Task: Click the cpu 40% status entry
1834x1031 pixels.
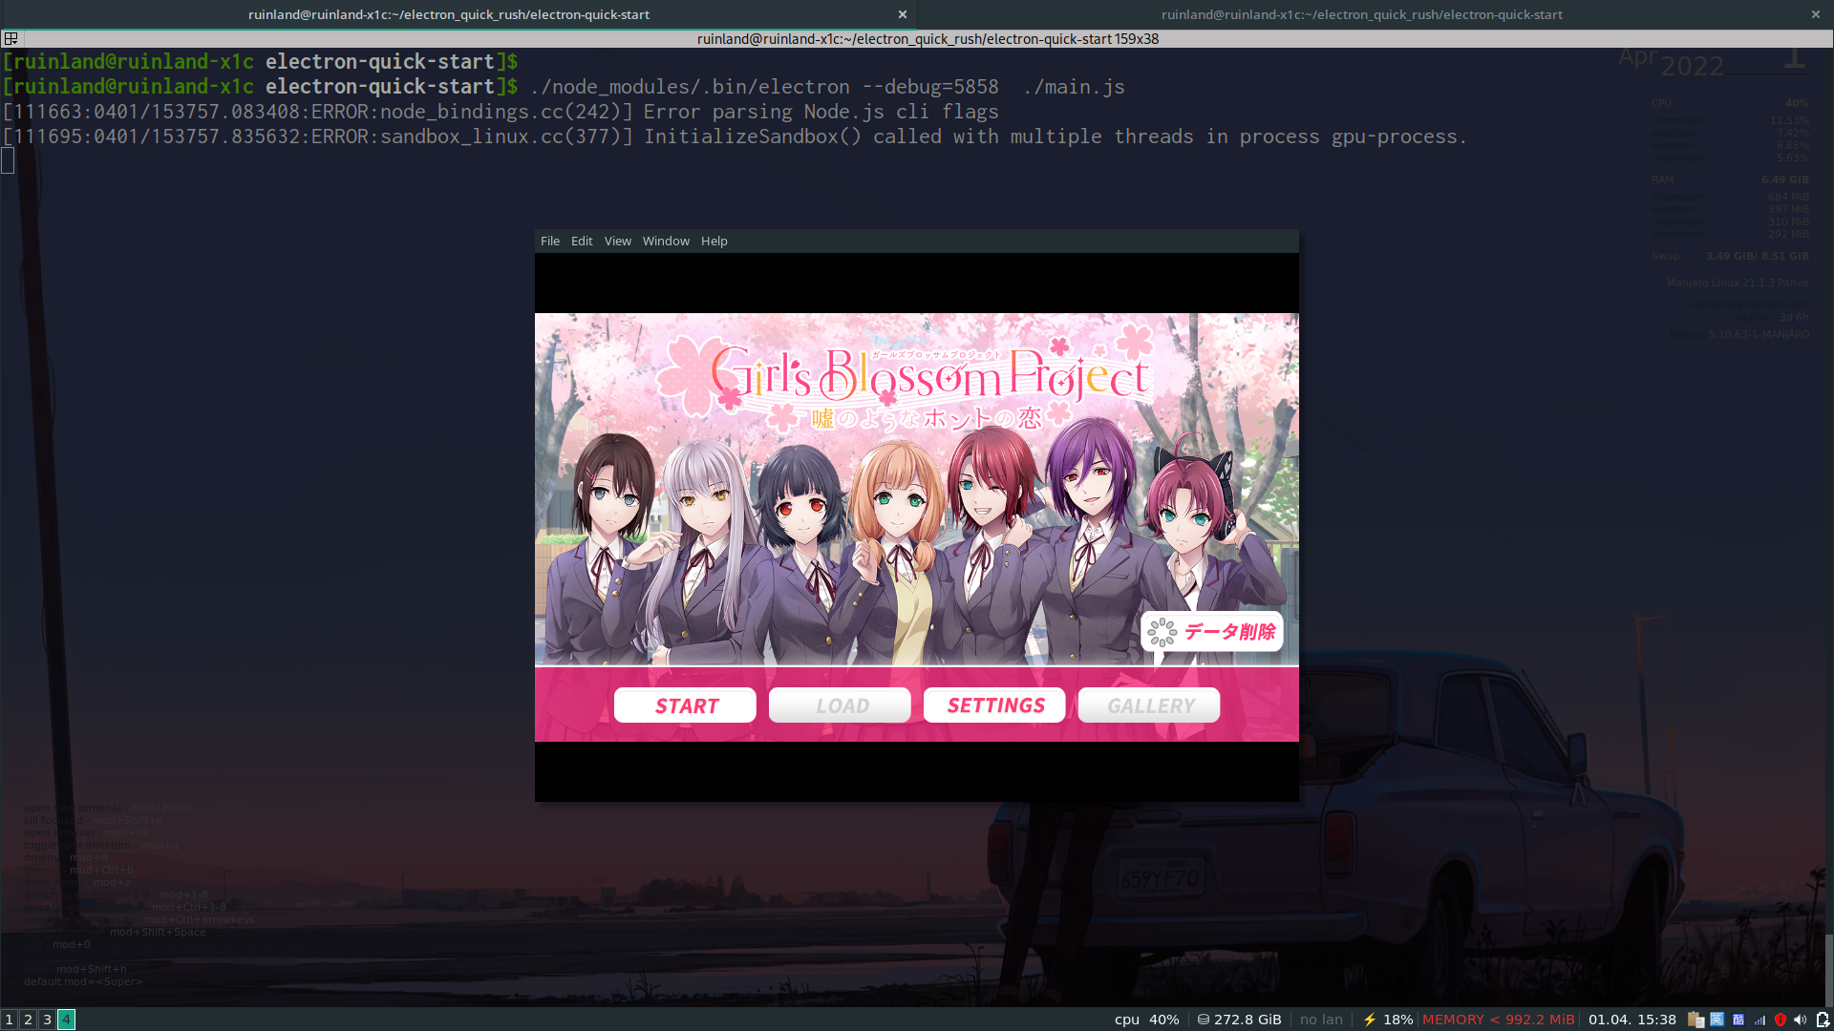Action: coord(1146,1020)
